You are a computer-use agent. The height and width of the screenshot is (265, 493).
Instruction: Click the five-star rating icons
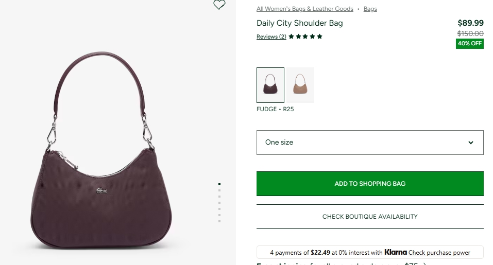[x=305, y=37]
